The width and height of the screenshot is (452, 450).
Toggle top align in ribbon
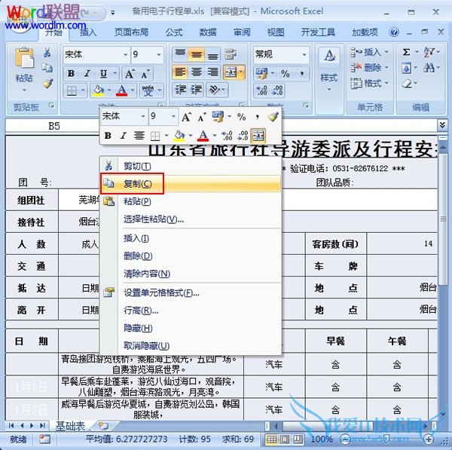[181, 54]
